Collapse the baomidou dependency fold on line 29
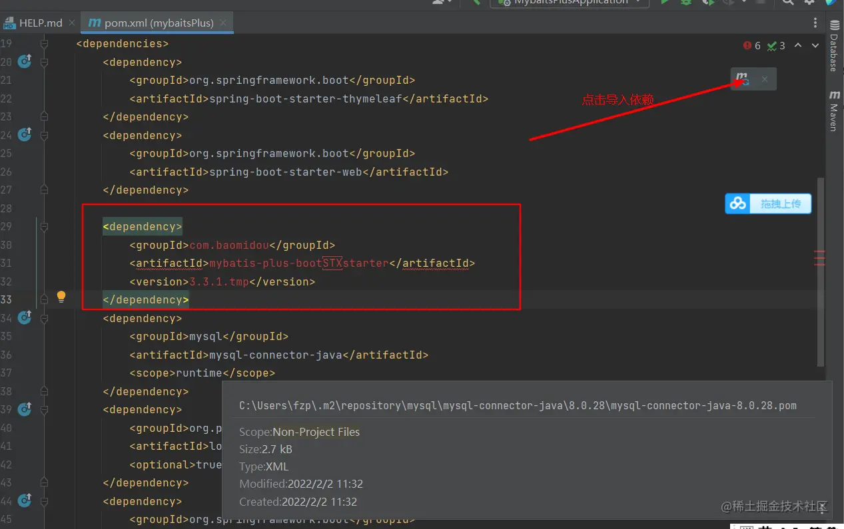The height and width of the screenshot is (529, 844). 44,227
